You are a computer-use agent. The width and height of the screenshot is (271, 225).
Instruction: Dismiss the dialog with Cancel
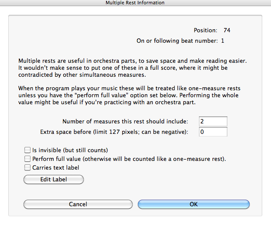pos(78,204)
